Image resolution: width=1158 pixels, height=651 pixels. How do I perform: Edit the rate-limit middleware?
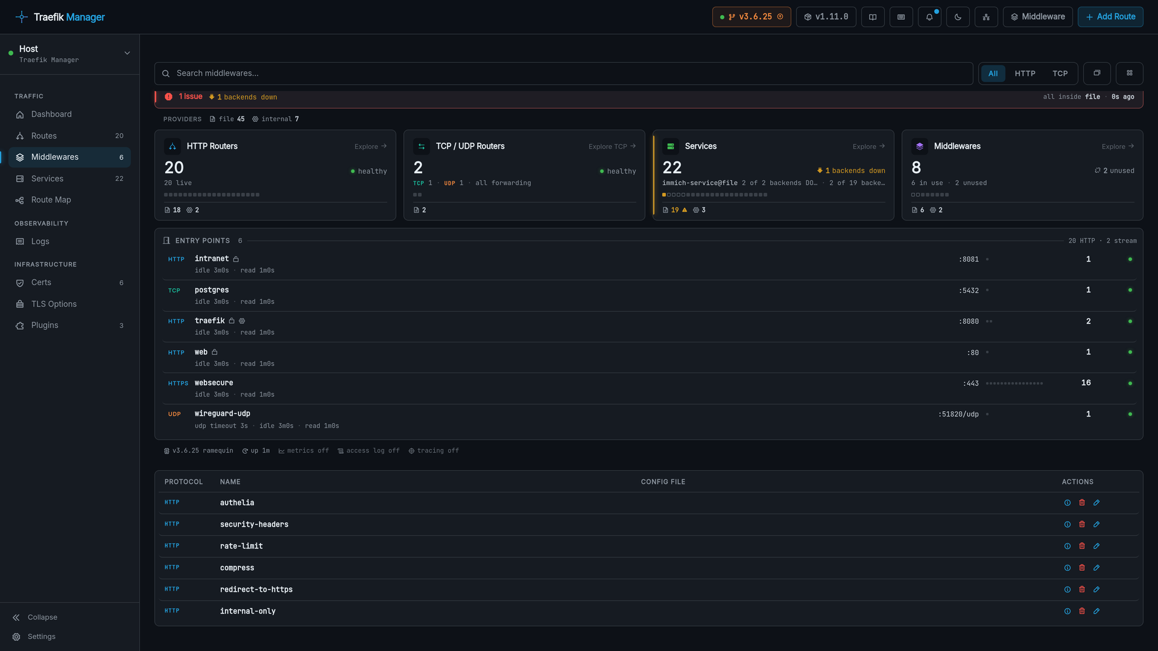1096,546
